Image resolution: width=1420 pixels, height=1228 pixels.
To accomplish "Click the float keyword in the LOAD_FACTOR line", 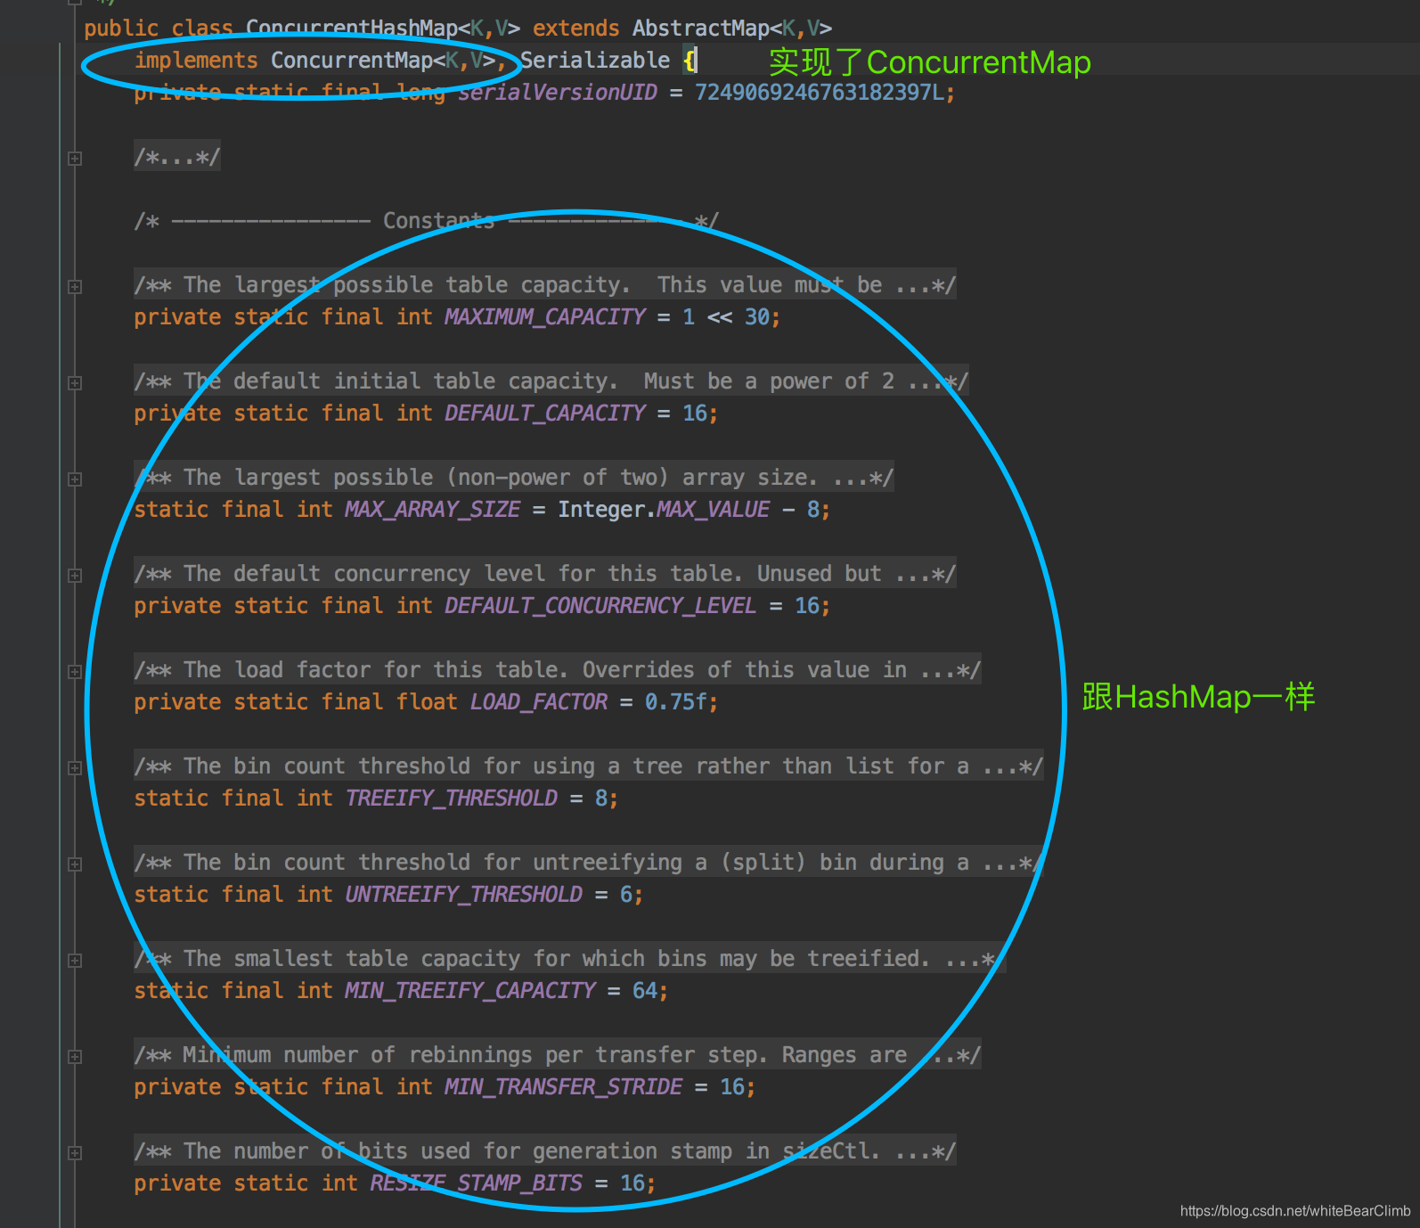I will [x=427, y=702].
